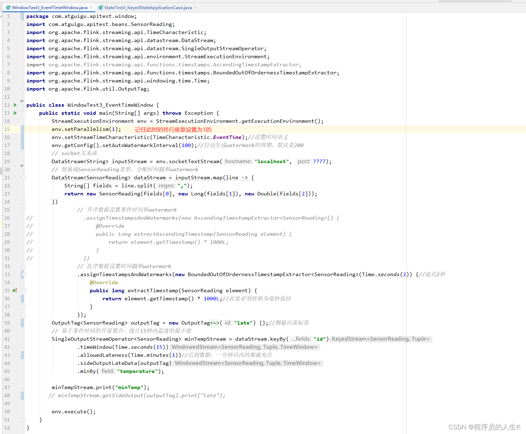Click the folded diamond operator in new OutputTag
The width and height of the screenshot is (526, 434).
click(214, 323)
